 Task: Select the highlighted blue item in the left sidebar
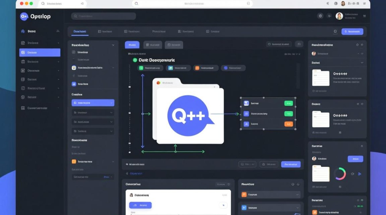(40, 52)
